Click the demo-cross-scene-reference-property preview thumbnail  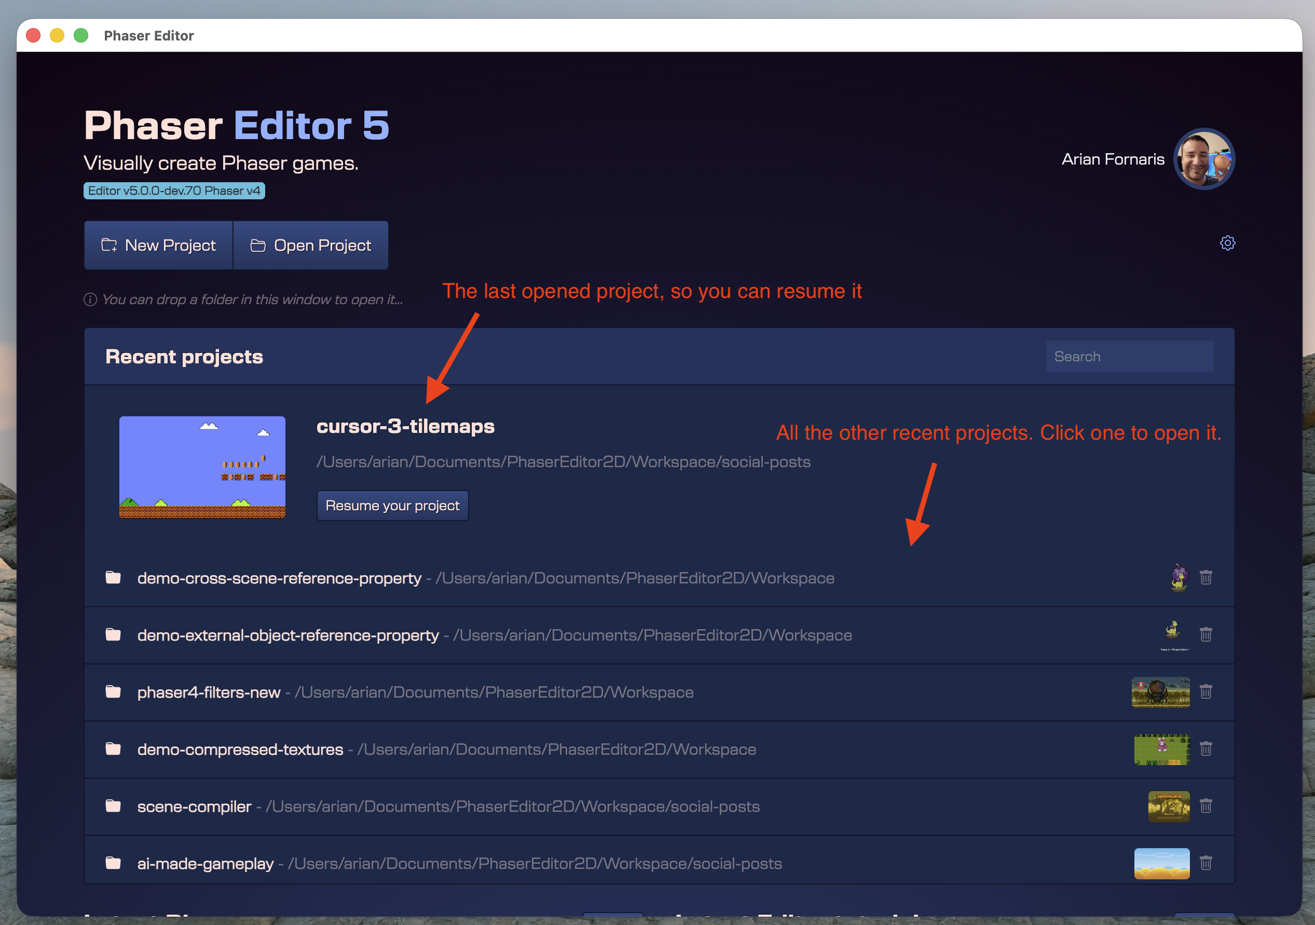pyautogui.click(x=1179, y=577)
